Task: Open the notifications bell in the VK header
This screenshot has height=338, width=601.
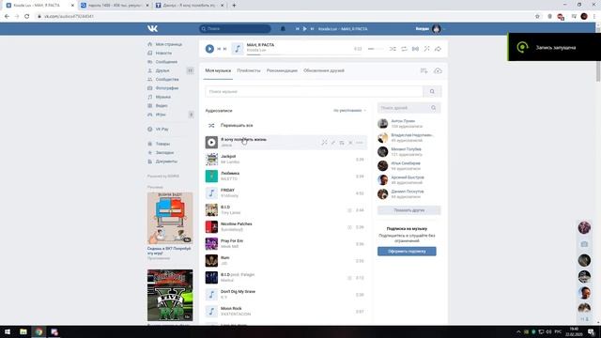Action: [x=283, y=29]
